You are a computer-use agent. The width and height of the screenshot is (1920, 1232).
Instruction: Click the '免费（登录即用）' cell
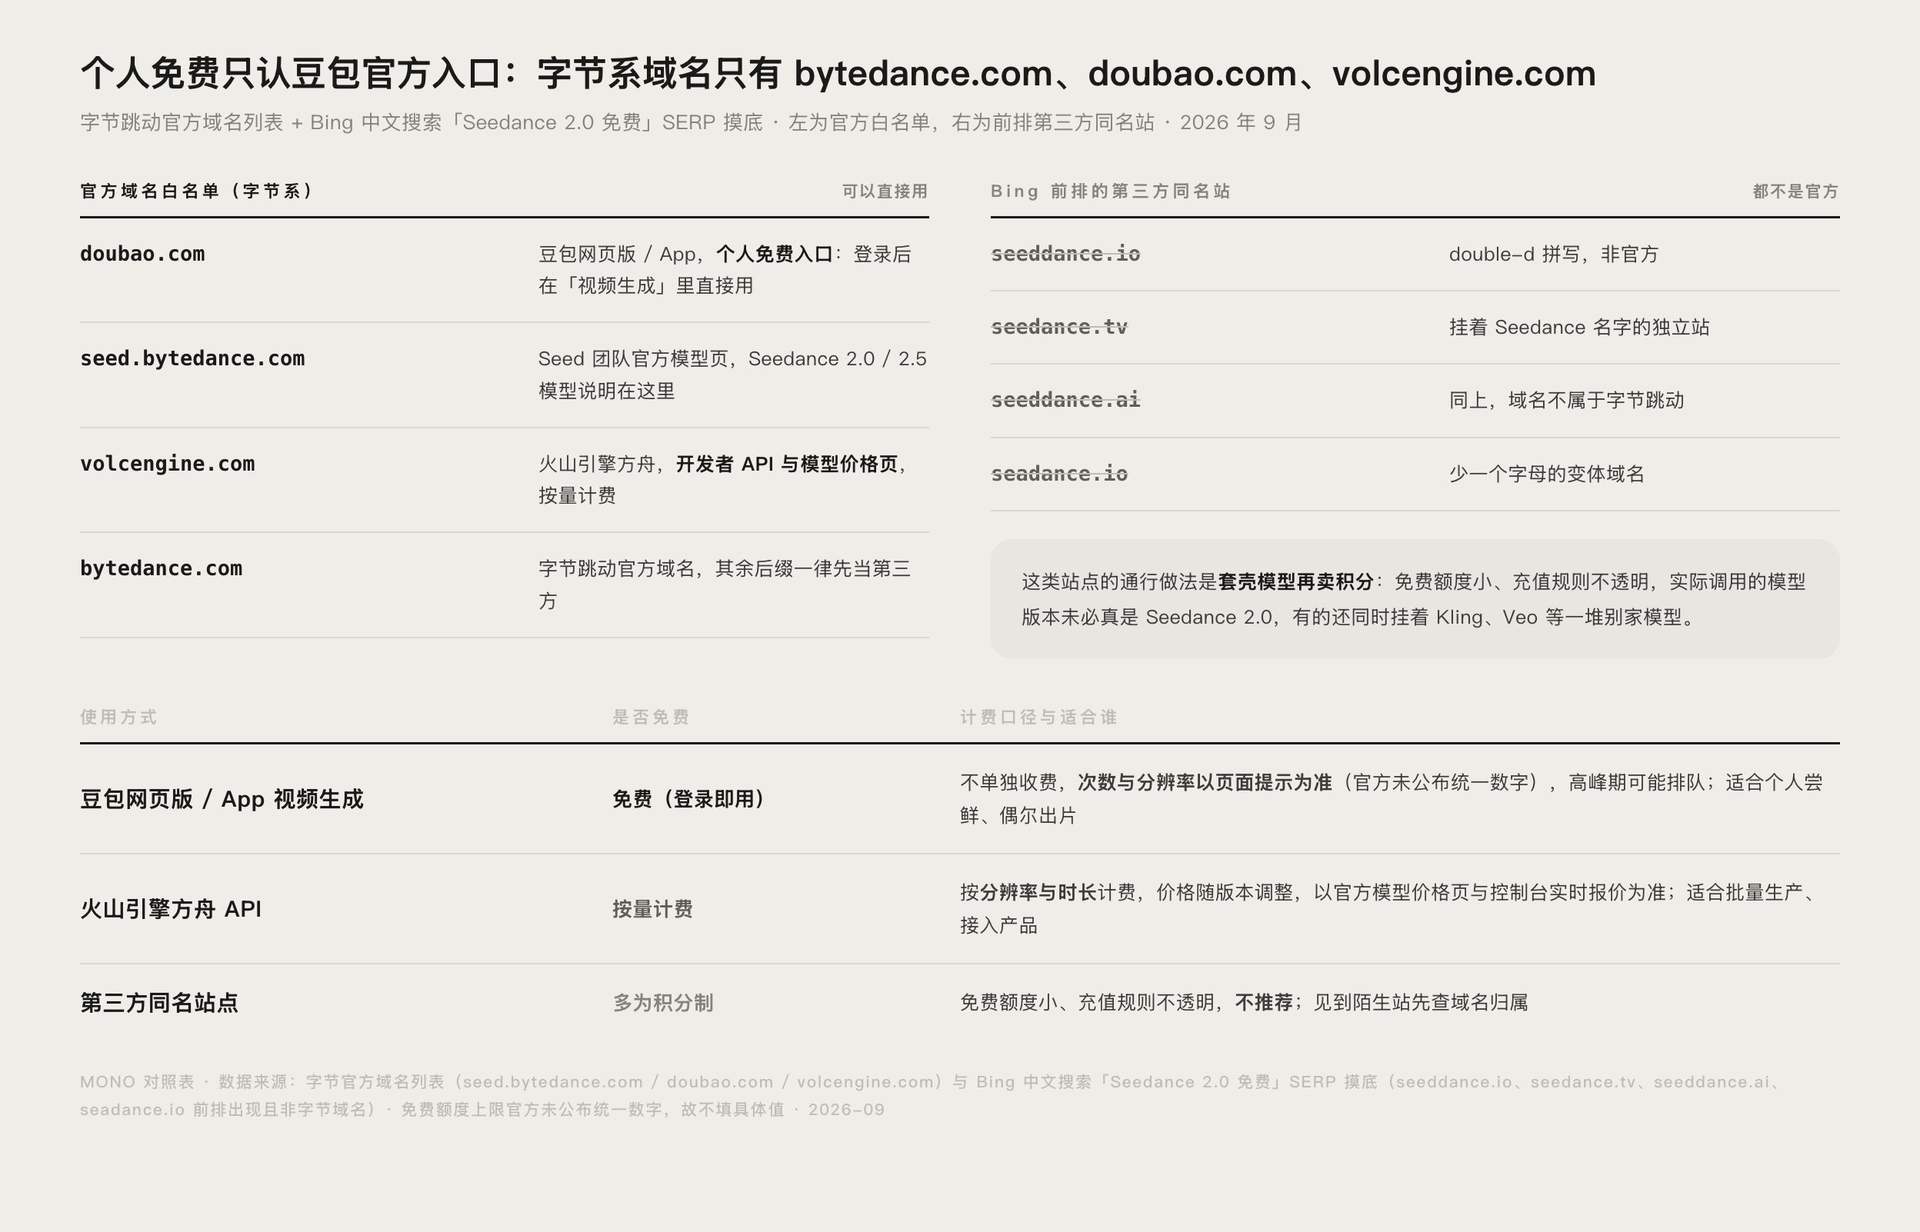[688, 799]
